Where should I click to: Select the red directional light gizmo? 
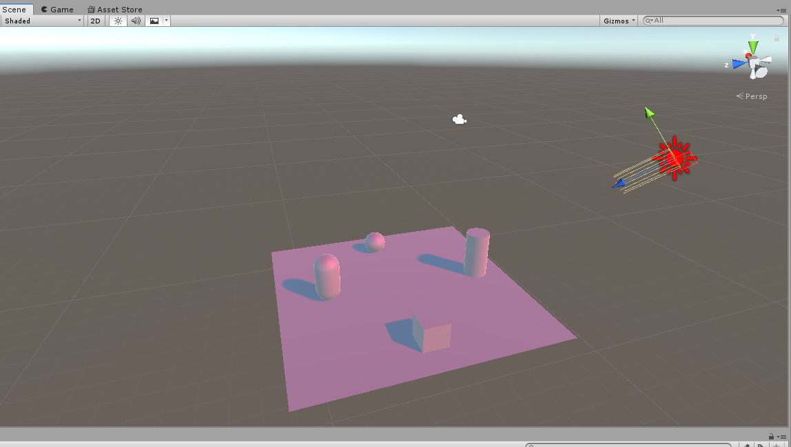(675, 158)
